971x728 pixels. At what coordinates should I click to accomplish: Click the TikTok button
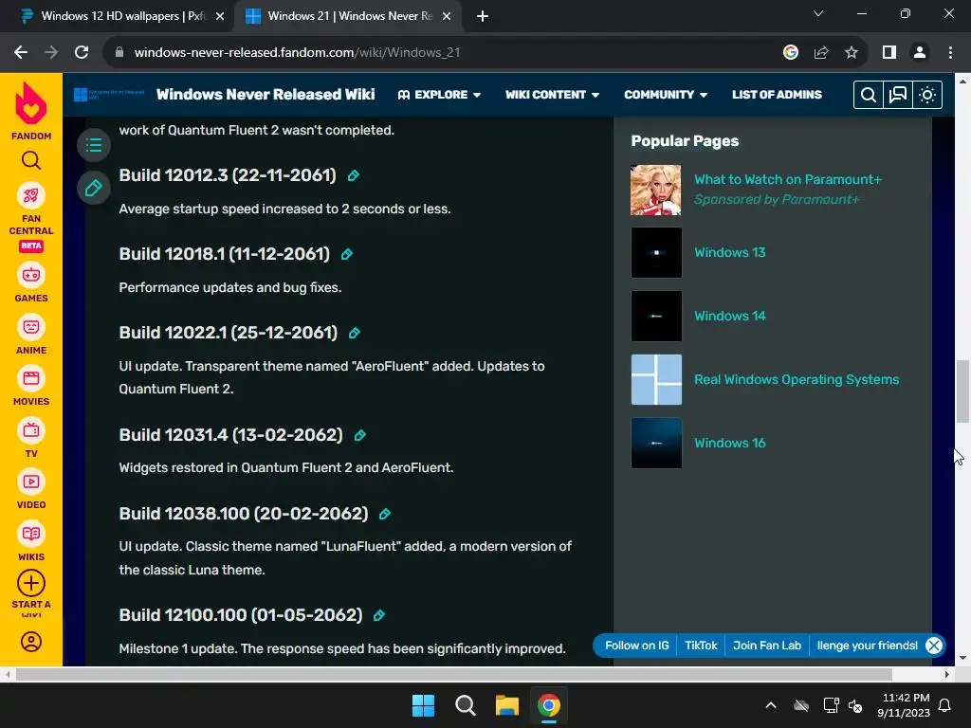pyautogui.click(x=701, y=646)
